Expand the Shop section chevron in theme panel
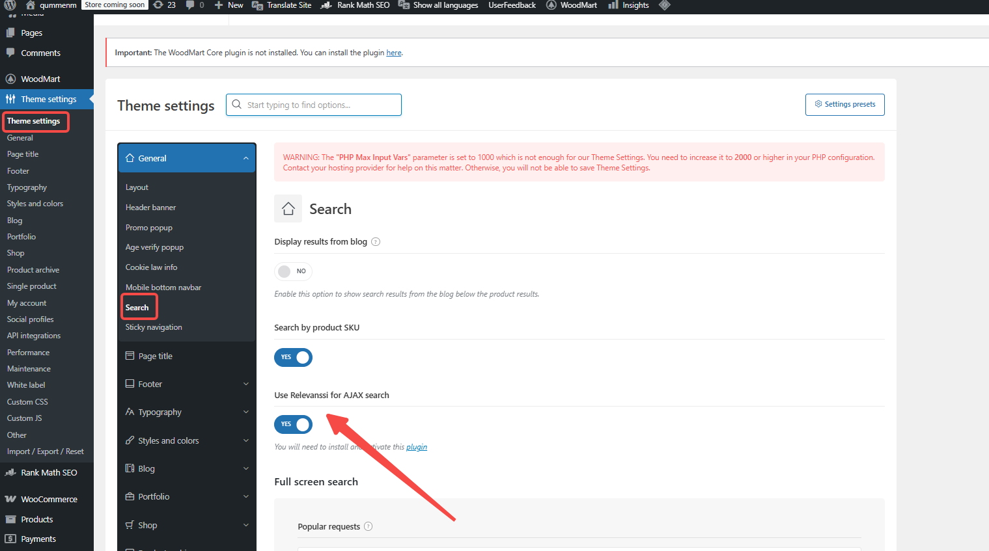The width and height of the screenshot is (989, 551). pyautogui.click(x=246, y=525)
